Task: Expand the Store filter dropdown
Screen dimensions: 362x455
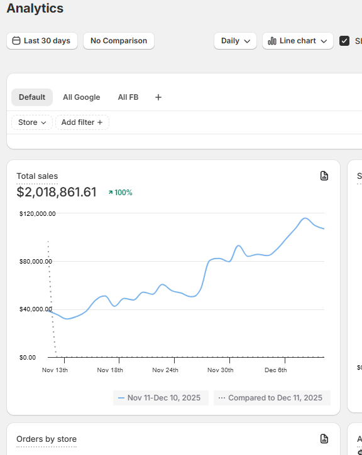Action: coord(32,122)
